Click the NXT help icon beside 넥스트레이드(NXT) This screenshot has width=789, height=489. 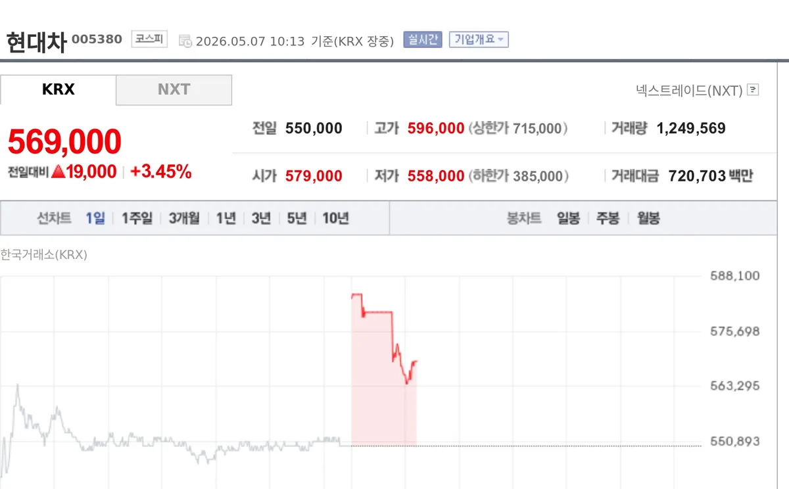753,90
